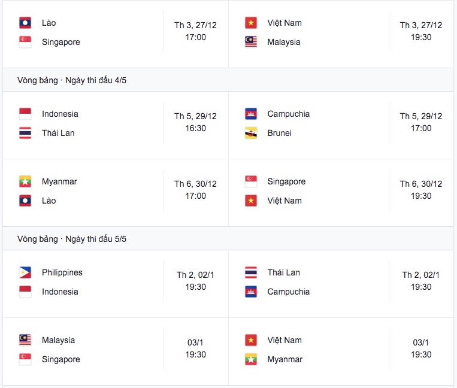
Task: Click the Th 6, 30/12 19:30 match time
Action: [x=421, y=190]
